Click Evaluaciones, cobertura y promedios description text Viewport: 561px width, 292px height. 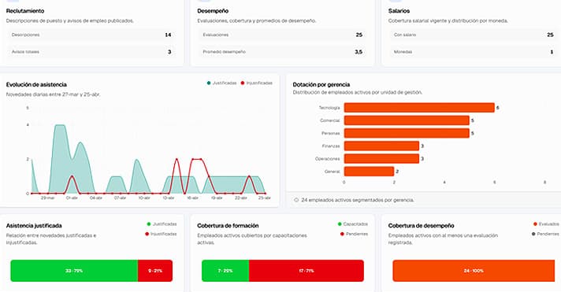[x=257, y=20]
